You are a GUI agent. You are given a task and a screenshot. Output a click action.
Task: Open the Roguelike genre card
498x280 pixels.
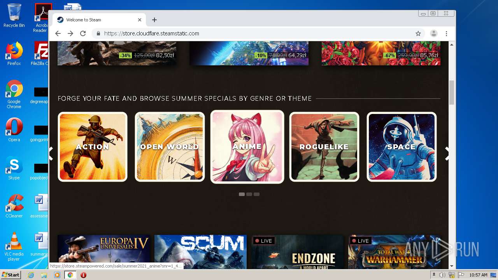(x=324, y=147)
